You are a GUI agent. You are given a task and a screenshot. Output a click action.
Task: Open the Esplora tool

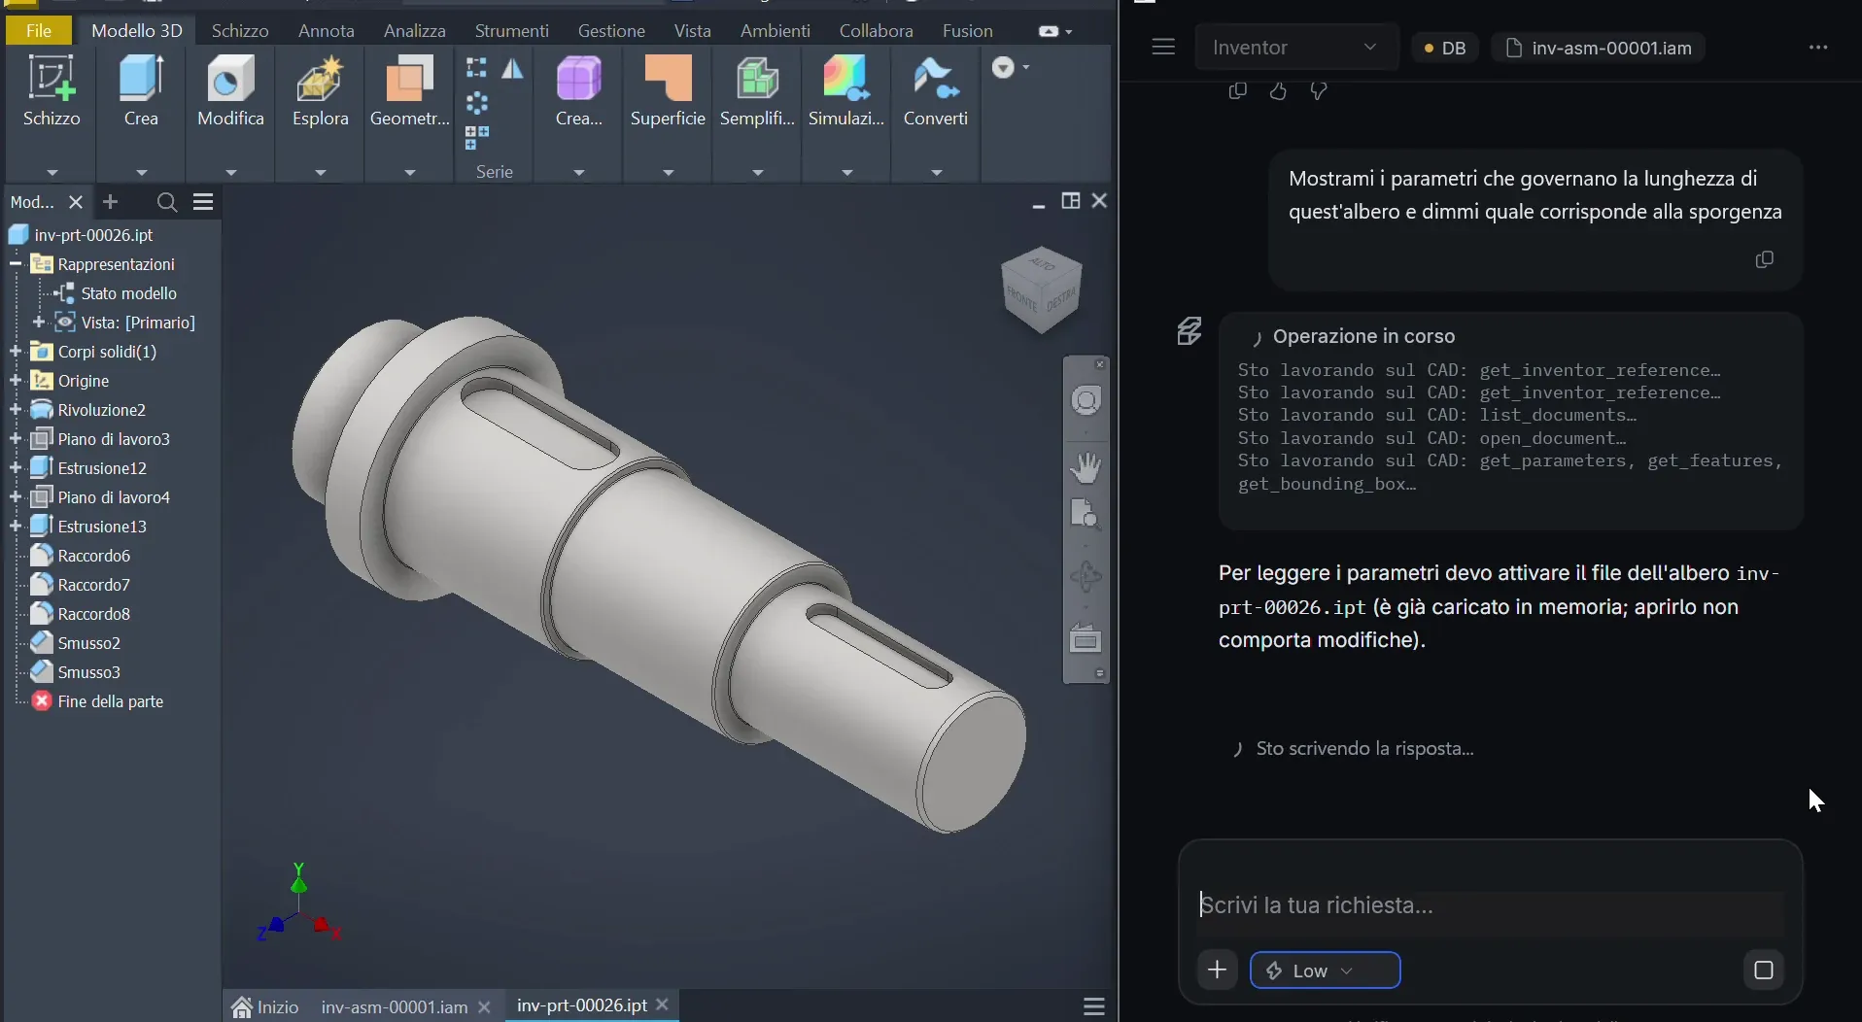pyautogui.click(x=320, y=90)
